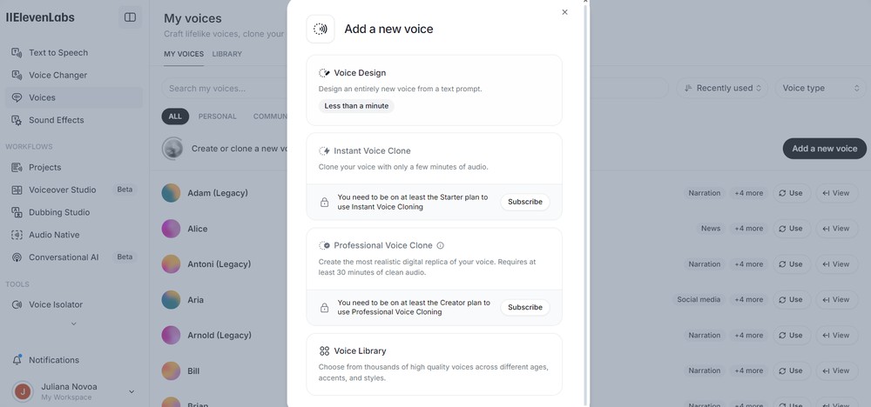Collapse the sidebar panel icon

click(130, 17)
